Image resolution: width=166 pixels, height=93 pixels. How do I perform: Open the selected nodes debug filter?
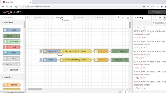click(x=159, y=23)
